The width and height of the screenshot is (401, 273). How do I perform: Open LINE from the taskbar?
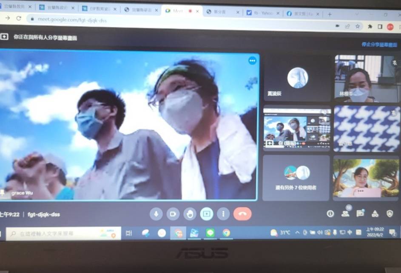pos(209,233)
